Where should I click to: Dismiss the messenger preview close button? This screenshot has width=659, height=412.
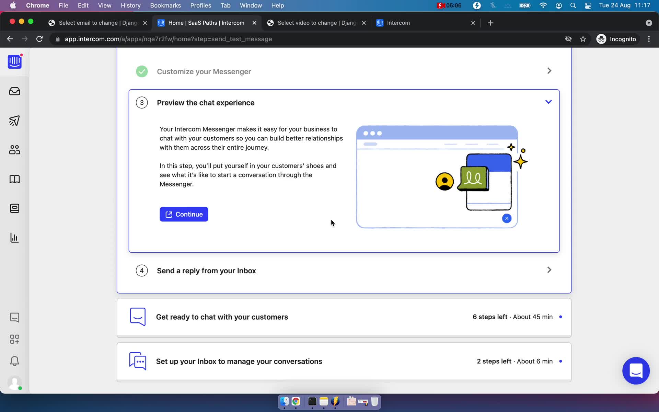click(x=507, y=218)
